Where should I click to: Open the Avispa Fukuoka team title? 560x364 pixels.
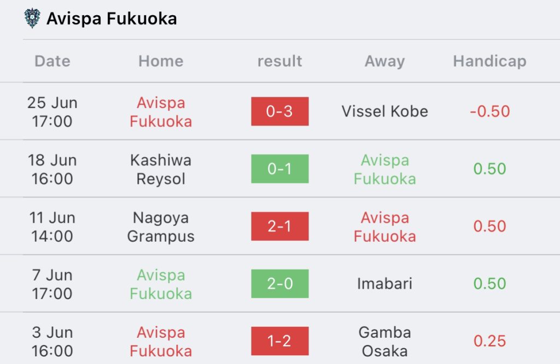point(112,19)
